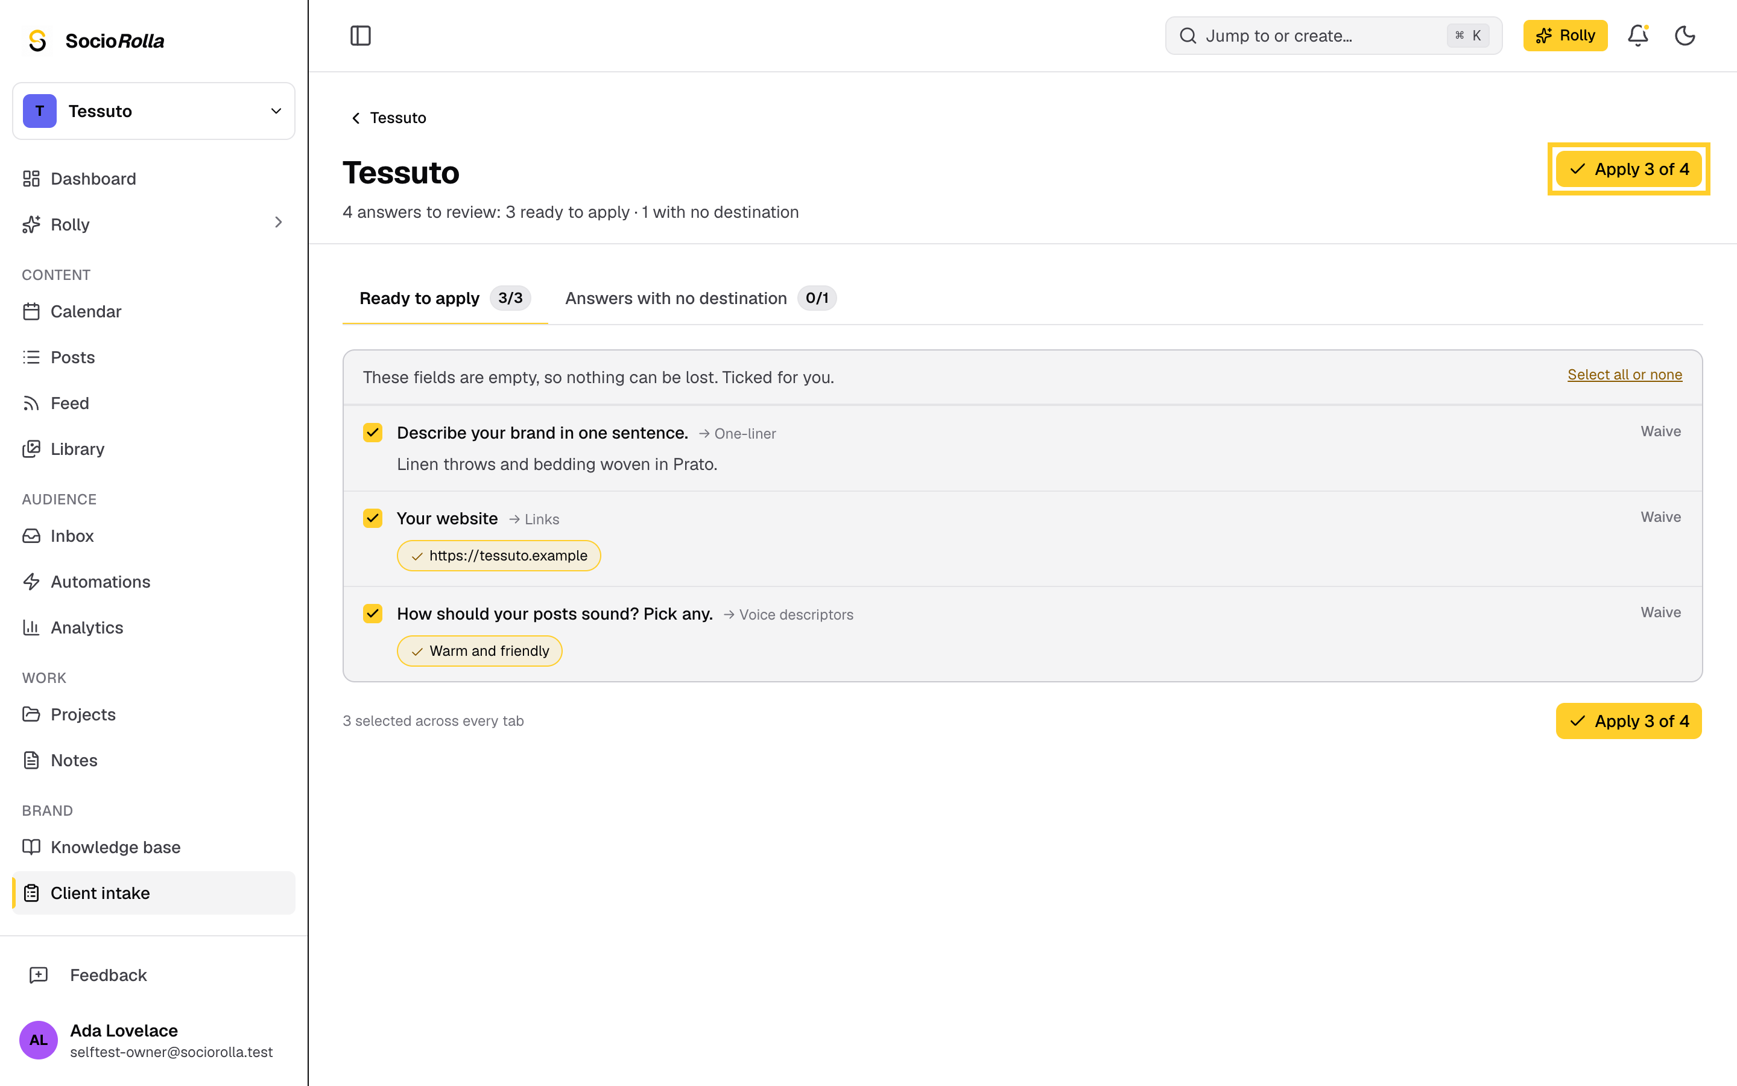Expand the Rolly sidebar submenu
Viewport: 1737px width, 1086px height.
tap(279, 223)
